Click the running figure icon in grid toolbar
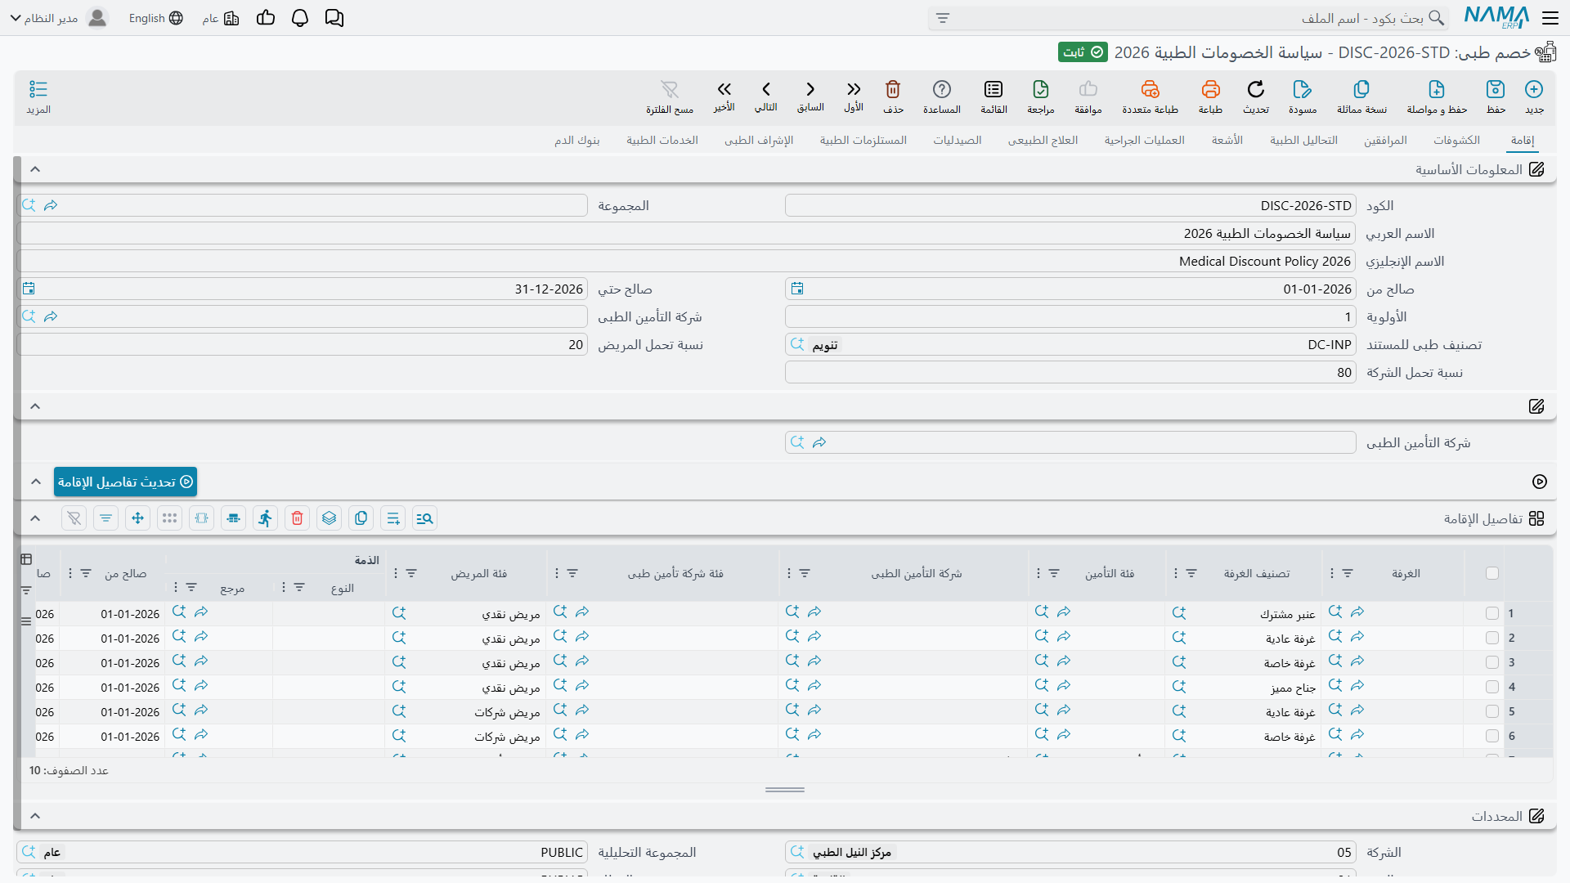This screenshot has height=883, width=1570. click(266, 518)
